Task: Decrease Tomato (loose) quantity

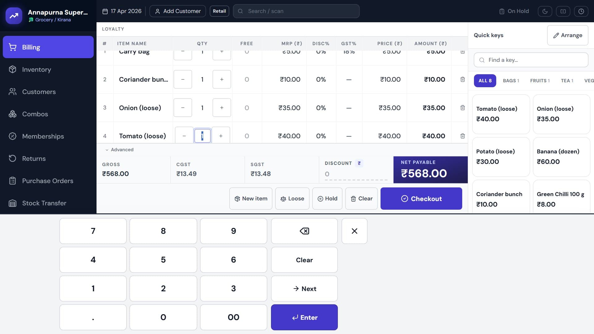Action: [184, 136]
